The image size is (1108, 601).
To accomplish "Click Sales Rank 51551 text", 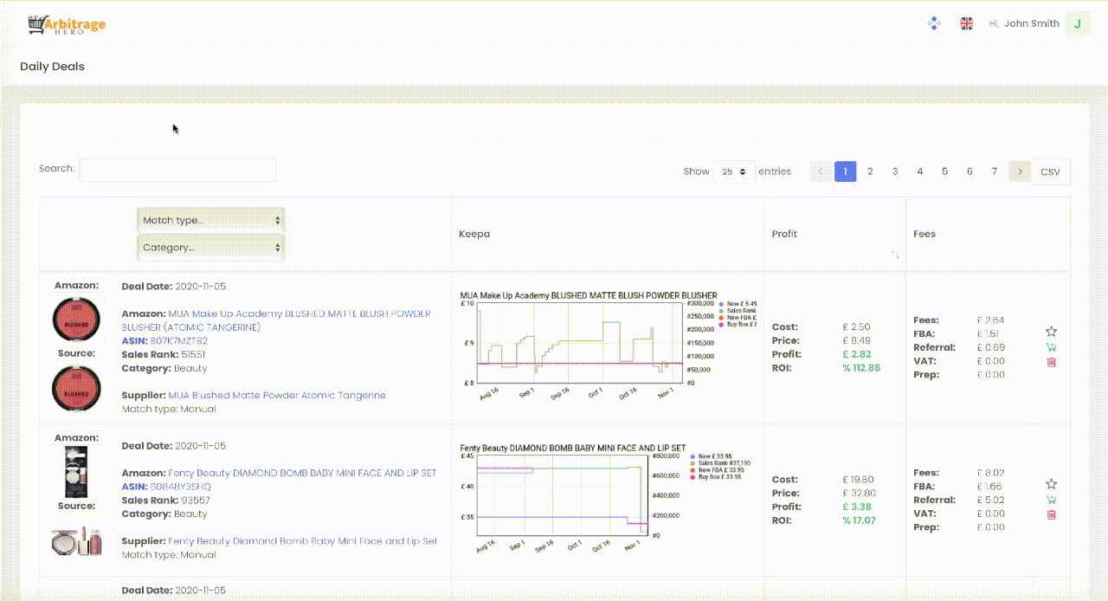I will point(164,355).
